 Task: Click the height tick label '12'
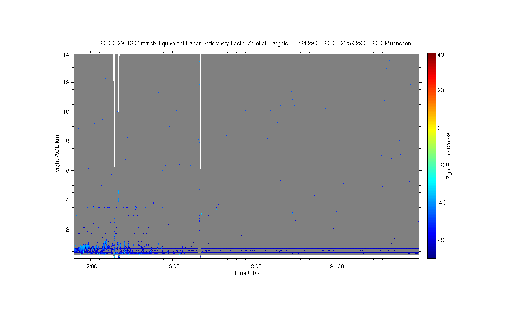66,82
